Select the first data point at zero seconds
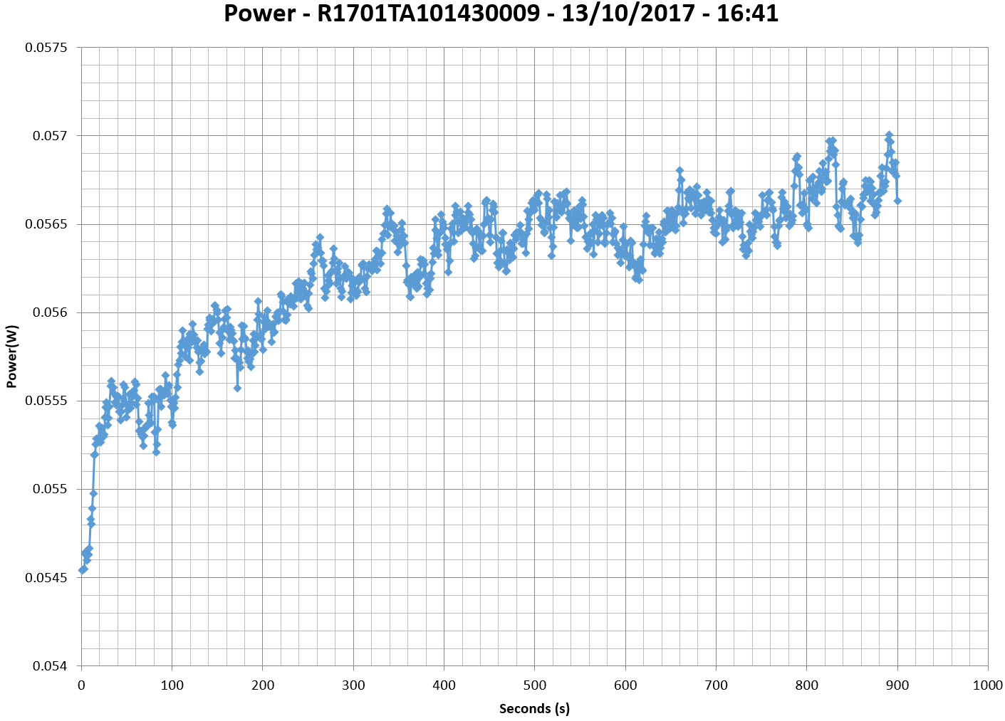 [82, 570]
